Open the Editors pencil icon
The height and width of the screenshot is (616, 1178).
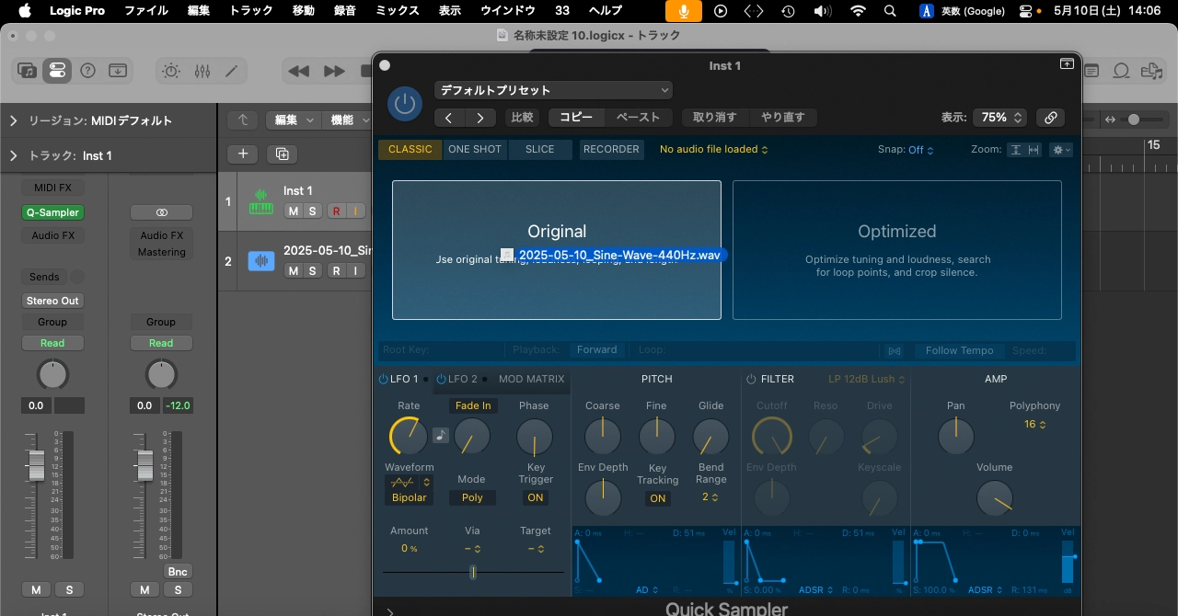click(x=232, y=71)
